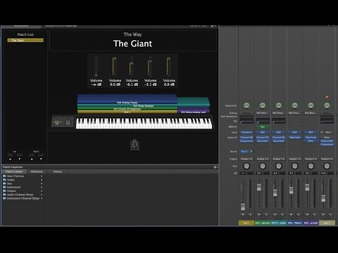338x253 pixels.
Task: Click Expression knob on Chords Of Happiness strip
Action: 263,105
